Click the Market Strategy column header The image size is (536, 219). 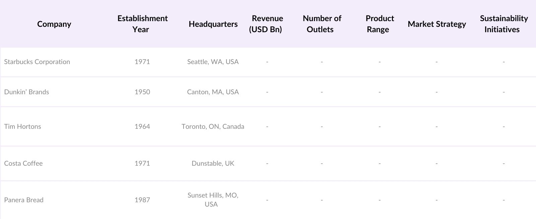pyautogui.click(x=437, y=24)
